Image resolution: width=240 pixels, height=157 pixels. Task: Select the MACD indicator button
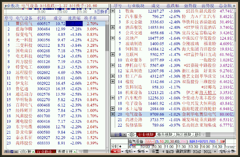pos(170,151)
